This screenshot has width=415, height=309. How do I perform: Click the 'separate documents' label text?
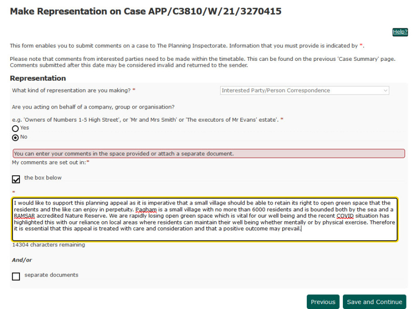[x=51, y=275]
